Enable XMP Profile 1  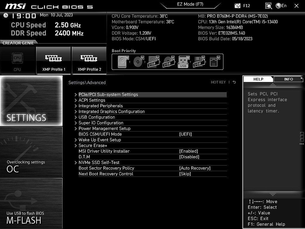54,61
